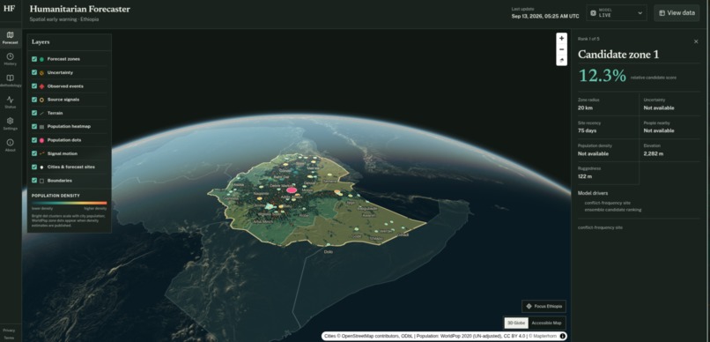The width and height of the screenshot is (710, 342).
Task: Click map attribution info icon
Action: coord(562,336)
